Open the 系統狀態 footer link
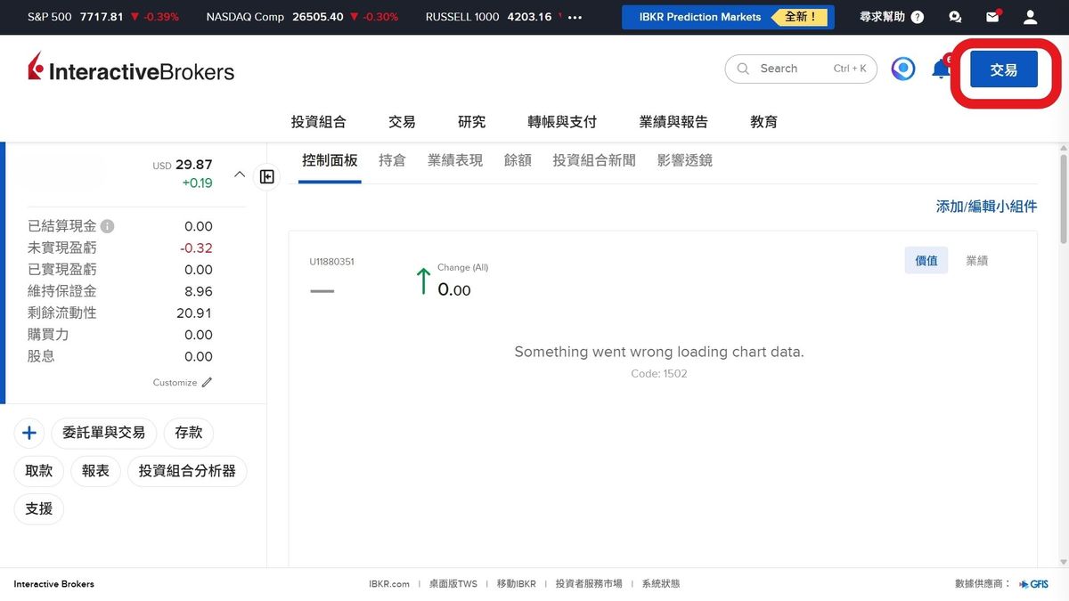The image size is (1069, 601). [x=661, y=584]
